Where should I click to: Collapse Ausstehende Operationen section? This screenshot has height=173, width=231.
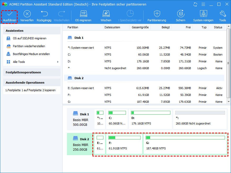pyautogui.click(x=32, y=83)
